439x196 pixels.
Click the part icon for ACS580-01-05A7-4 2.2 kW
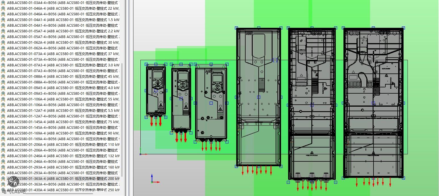click(x=3, y=31)
